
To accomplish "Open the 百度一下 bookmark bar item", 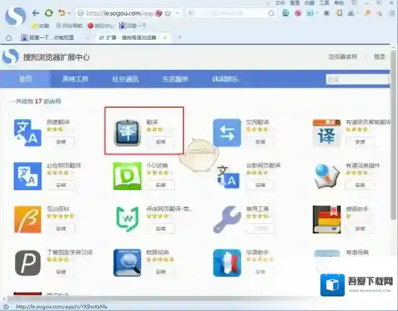I will (x=132, y=26).
